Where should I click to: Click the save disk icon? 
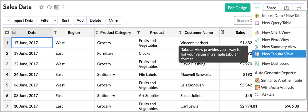pyautogui.click(x=57, y=8)
